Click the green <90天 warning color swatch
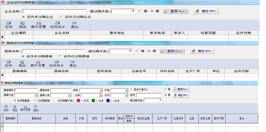The width and height of the screenshot is (266, 132). (93, 101)
